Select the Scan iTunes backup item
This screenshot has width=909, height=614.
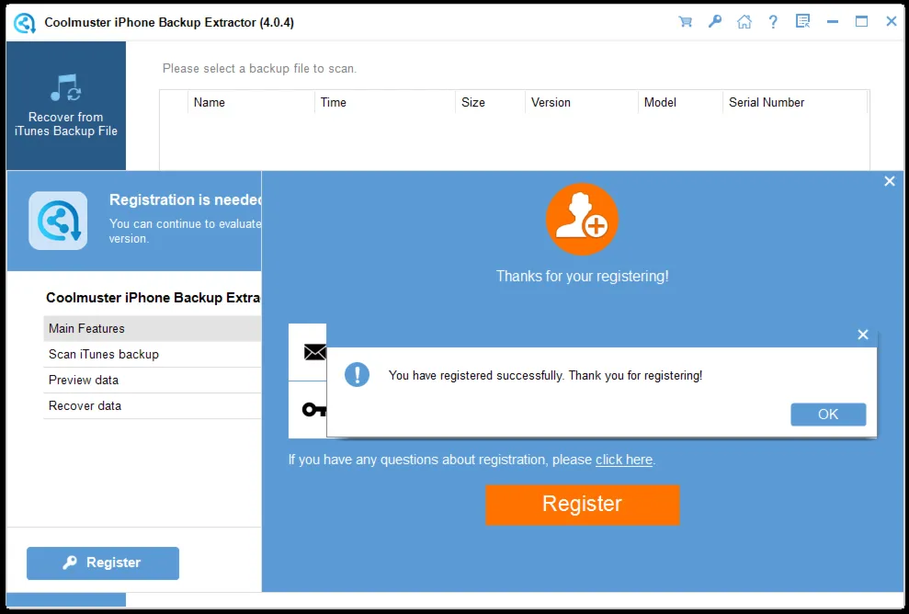click(x=152, y=354)
